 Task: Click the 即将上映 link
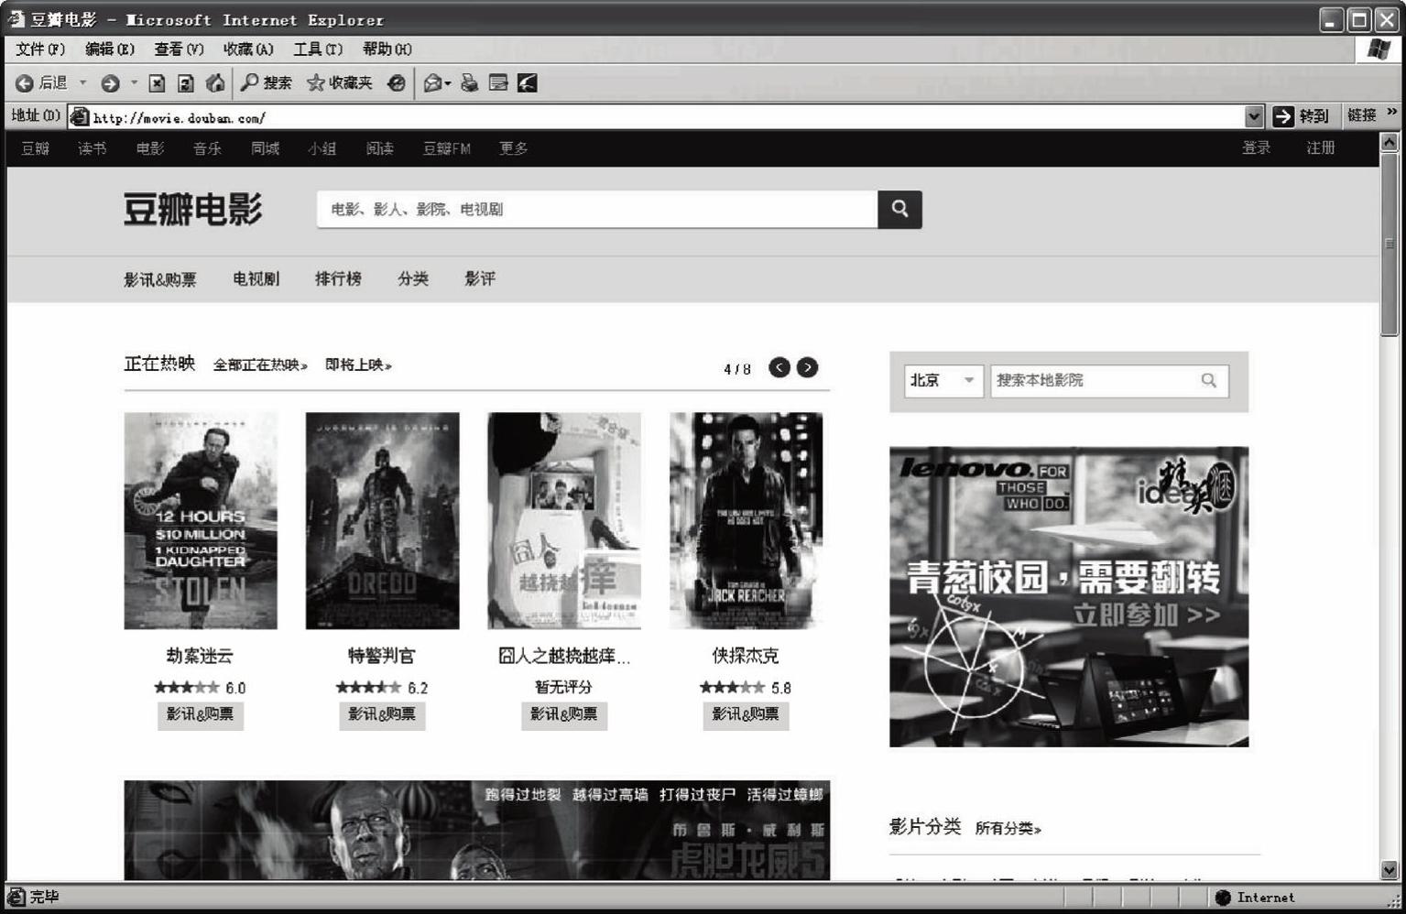358,365
